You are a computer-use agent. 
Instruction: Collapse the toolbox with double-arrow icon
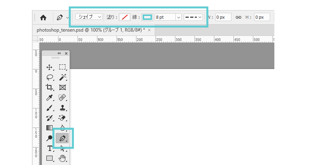(x=59, y=53)
